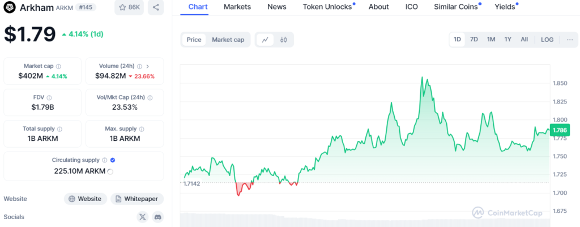Open the X (Twitter) social link

tap(142, 217)
